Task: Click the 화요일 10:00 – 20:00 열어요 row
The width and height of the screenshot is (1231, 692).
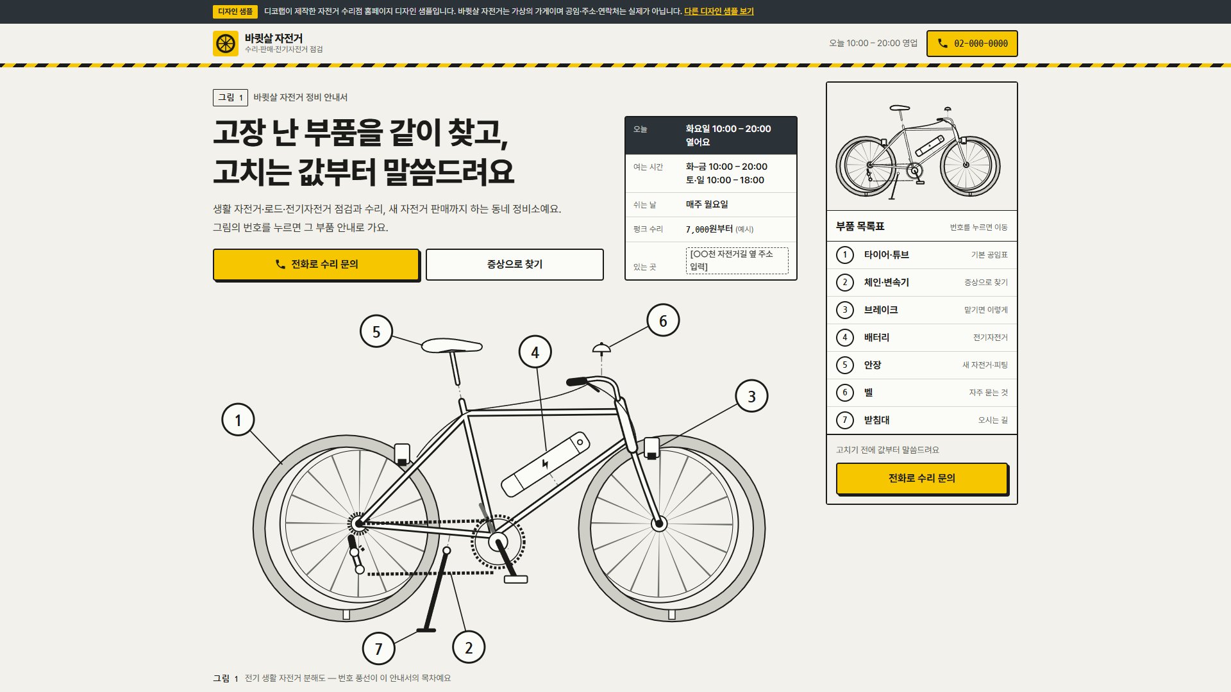Action: [711, 135]
